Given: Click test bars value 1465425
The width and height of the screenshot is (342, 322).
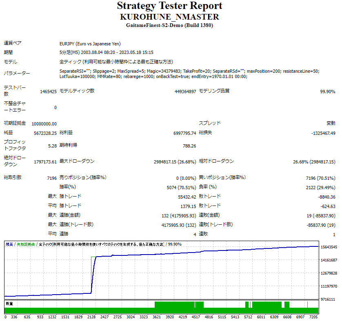Looking at the screenshot, I should point(48,92).
